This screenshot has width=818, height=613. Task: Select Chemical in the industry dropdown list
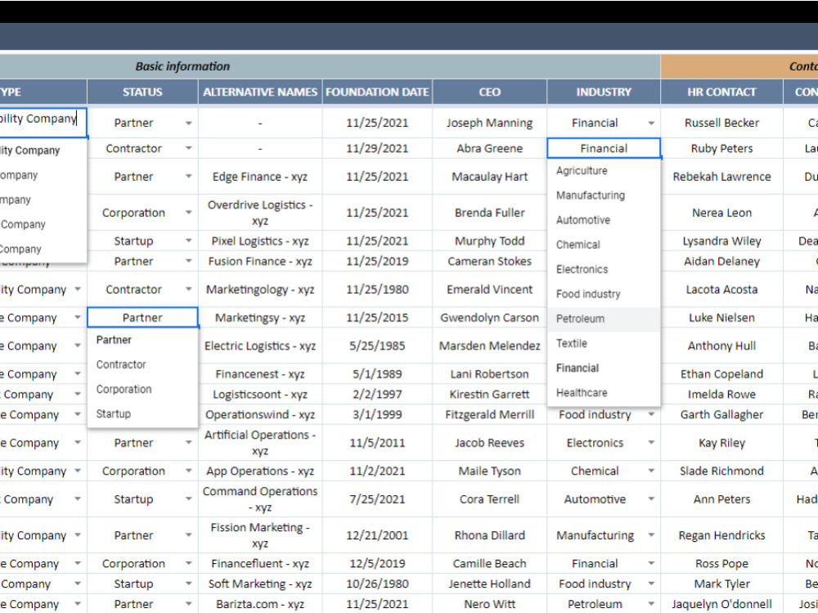604,245
